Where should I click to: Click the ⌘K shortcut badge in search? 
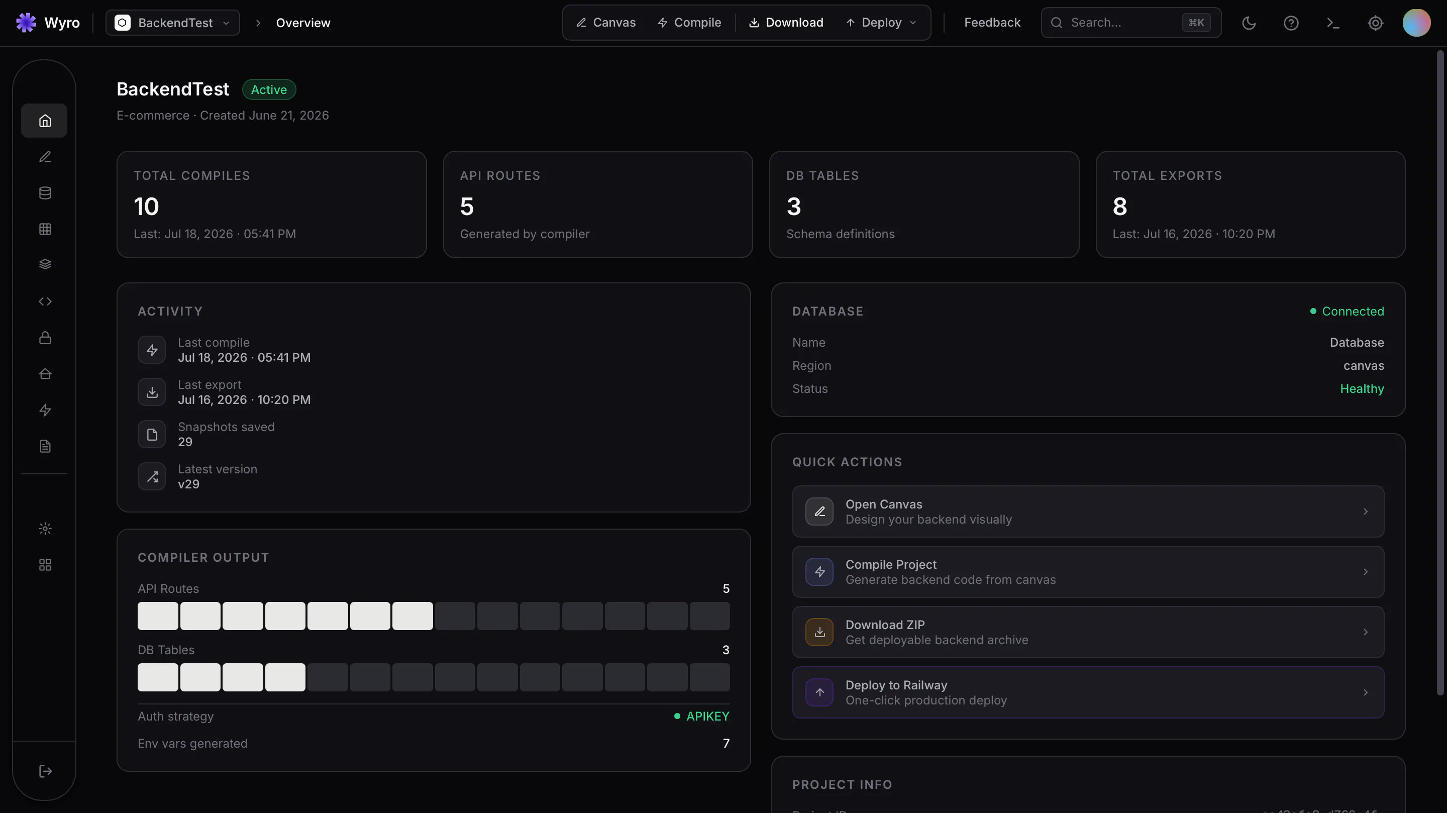(1196, 23)
